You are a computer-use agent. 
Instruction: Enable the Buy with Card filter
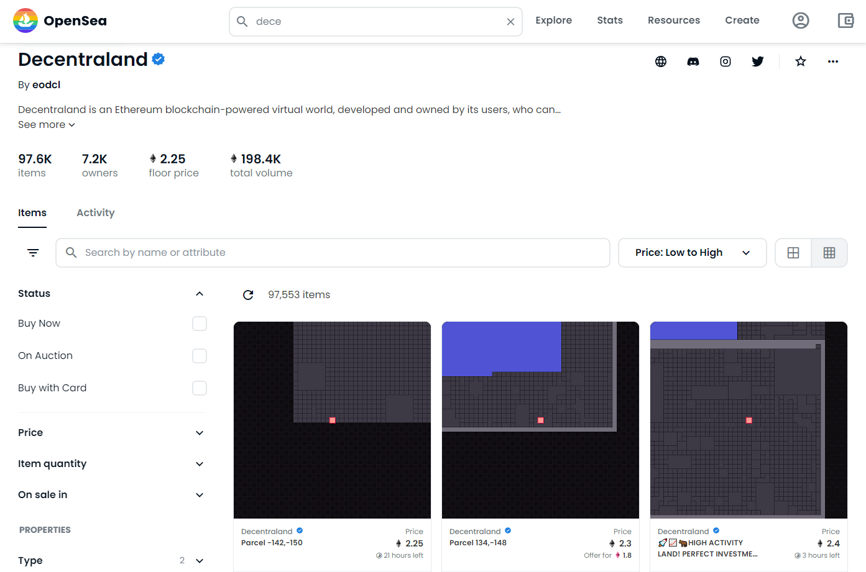pos(200,388)
